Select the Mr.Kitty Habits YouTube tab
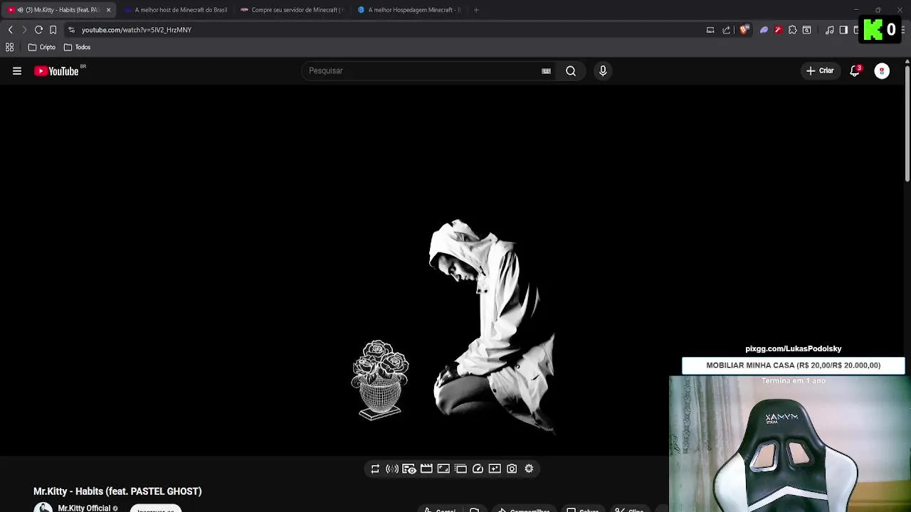The height and width of the screenshot is (512, 911). 58,10
